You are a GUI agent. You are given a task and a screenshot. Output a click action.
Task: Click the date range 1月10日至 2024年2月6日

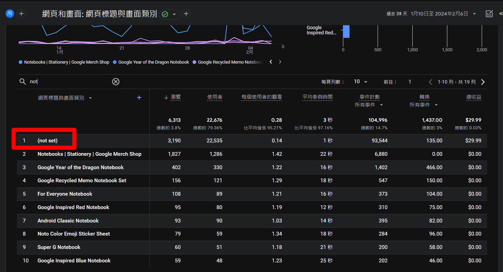[440, 14]
